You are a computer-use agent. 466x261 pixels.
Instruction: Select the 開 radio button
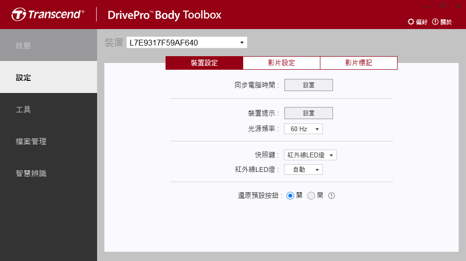311,196
